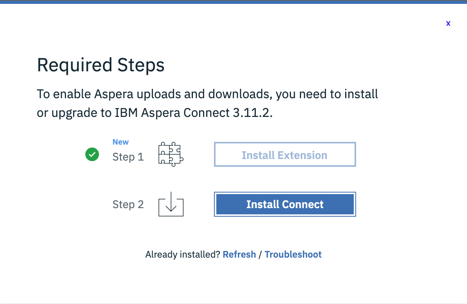Open the Troubleshoot link
This screenshot has height=304, width=467.
(293, 254)
